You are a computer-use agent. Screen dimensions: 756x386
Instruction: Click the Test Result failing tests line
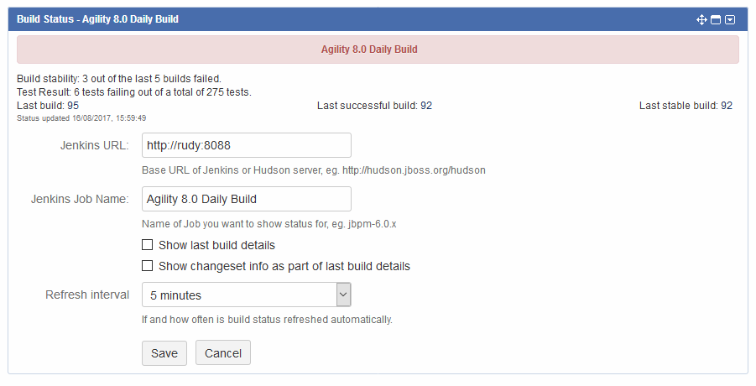tap(134, 92)
